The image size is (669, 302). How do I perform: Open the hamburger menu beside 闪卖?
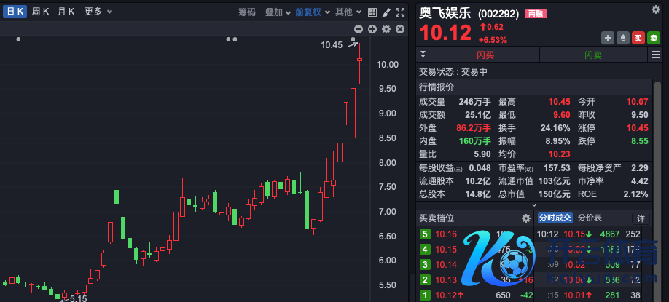[x=655, y=55]
